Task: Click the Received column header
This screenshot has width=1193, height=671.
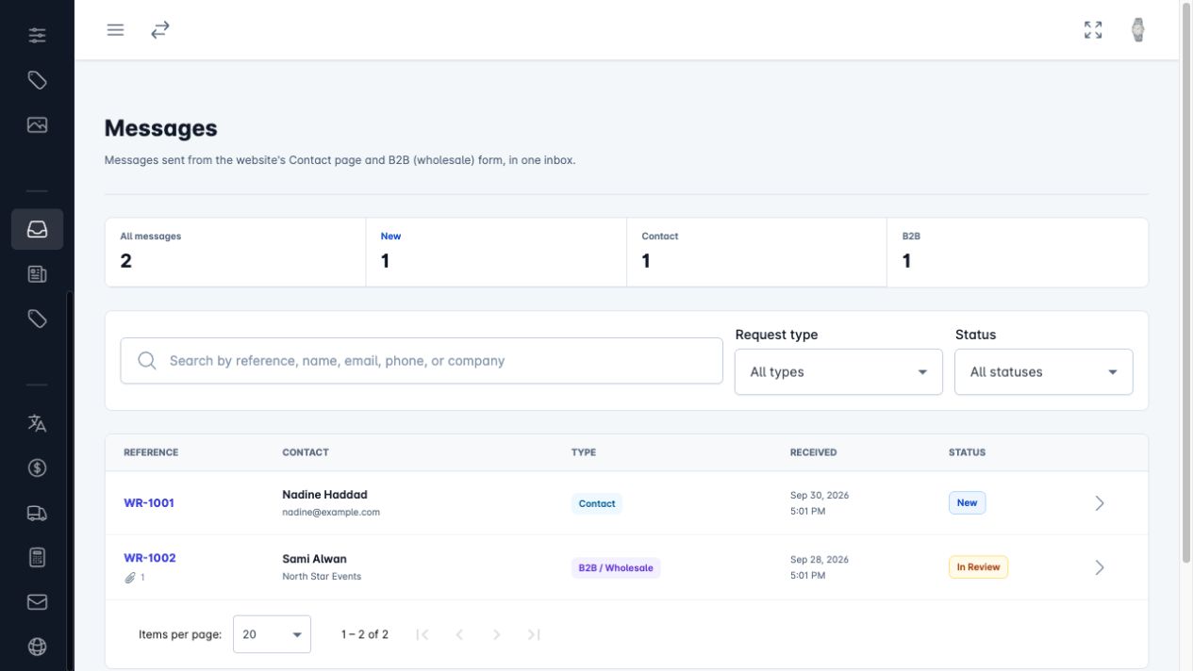Action: click(813, 452)
